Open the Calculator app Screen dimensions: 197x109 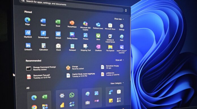(44, 47)
